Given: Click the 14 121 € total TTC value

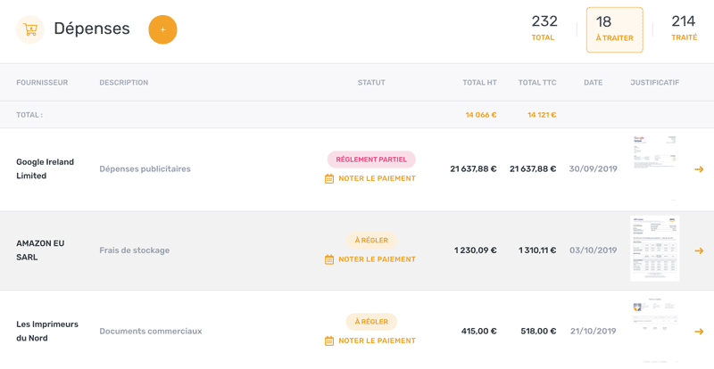Looking at the screenshot, I should (542, 115).
